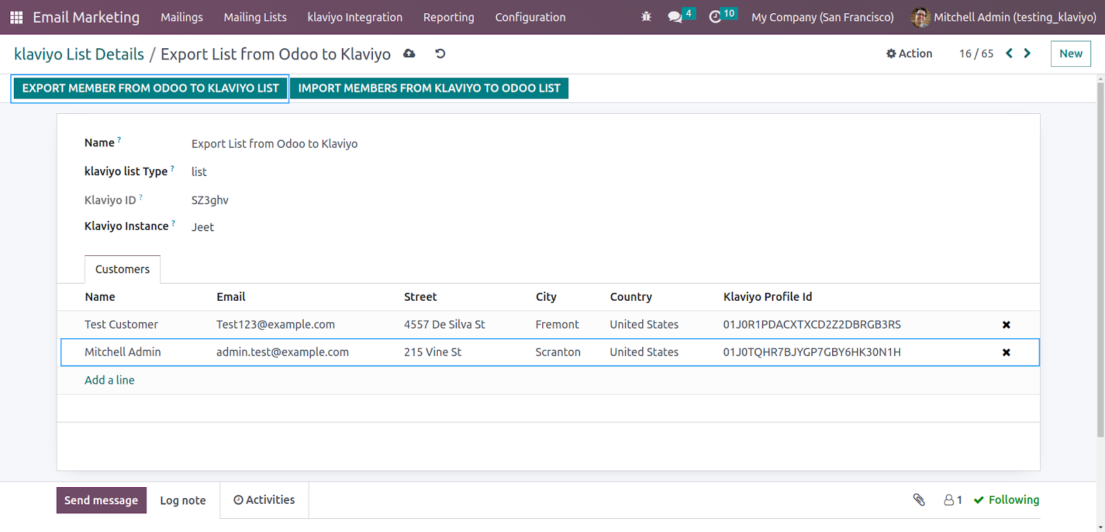The image size is (1105, 532).
Task: Click Test123@example.com email cell
Action: point(276,324)
